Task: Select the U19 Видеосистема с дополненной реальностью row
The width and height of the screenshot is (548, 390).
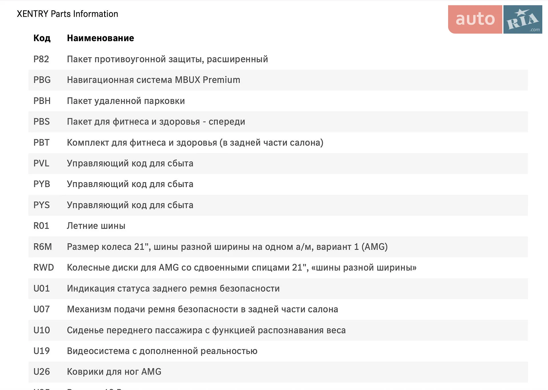Action: coord(278,351)
